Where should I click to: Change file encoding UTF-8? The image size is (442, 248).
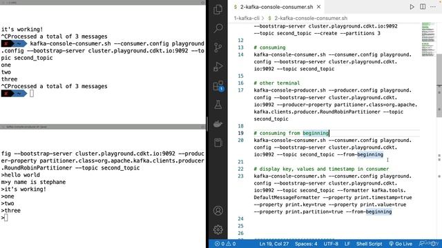(x=331, y=244)
